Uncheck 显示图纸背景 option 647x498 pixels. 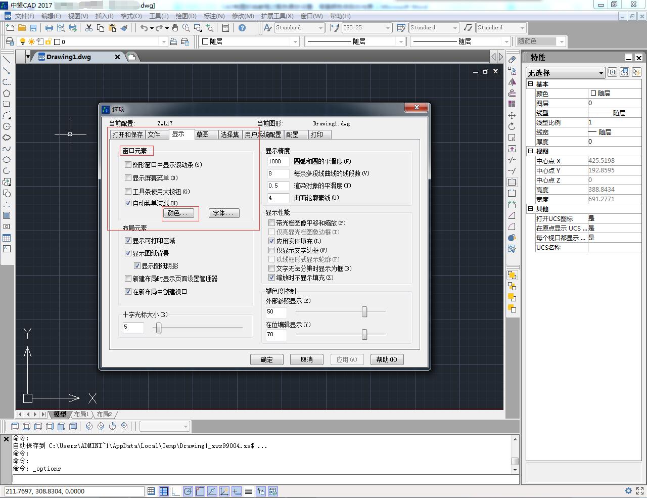[128, 253]
